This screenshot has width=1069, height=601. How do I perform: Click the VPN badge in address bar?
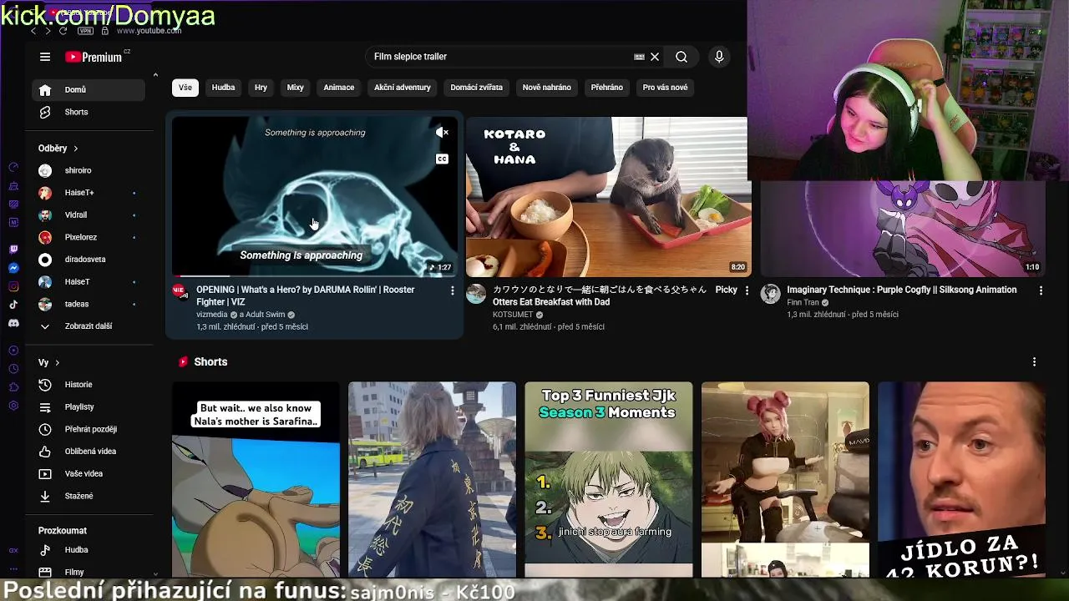tap(85, 31)
